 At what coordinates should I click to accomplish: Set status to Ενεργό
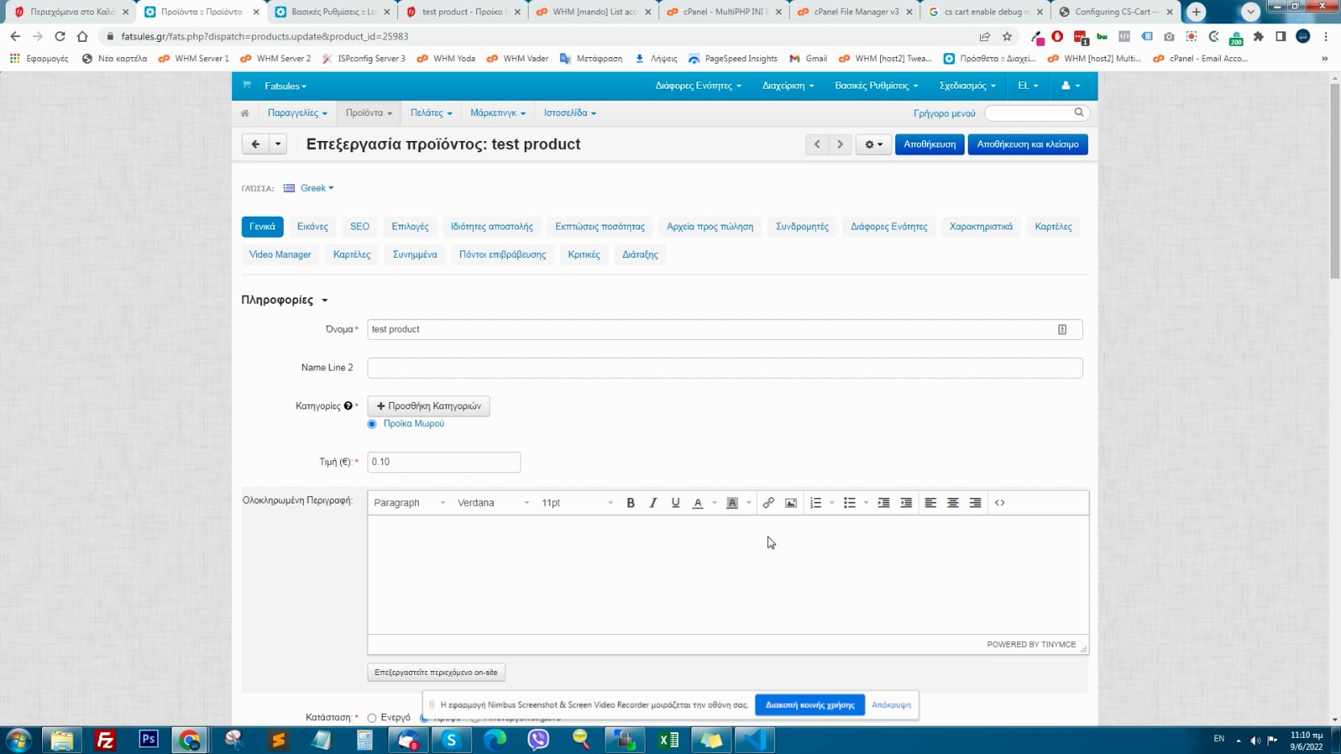(372, 718)
